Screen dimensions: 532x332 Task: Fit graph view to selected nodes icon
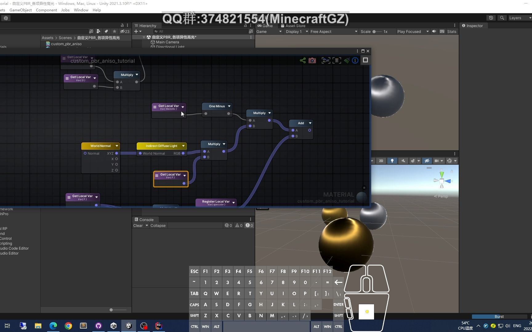[x=326, y=60]
